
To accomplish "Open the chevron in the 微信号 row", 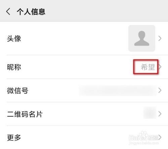I will tap(160, 90).
